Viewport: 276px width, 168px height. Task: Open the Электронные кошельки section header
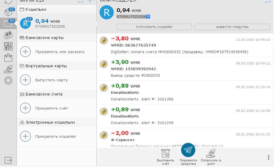tap(57, 122)
